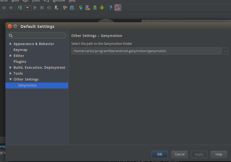The height and width of the screenshot is (162, 231).
Task: Click Attach debugger to Android process icon
Action: [56, 8]
